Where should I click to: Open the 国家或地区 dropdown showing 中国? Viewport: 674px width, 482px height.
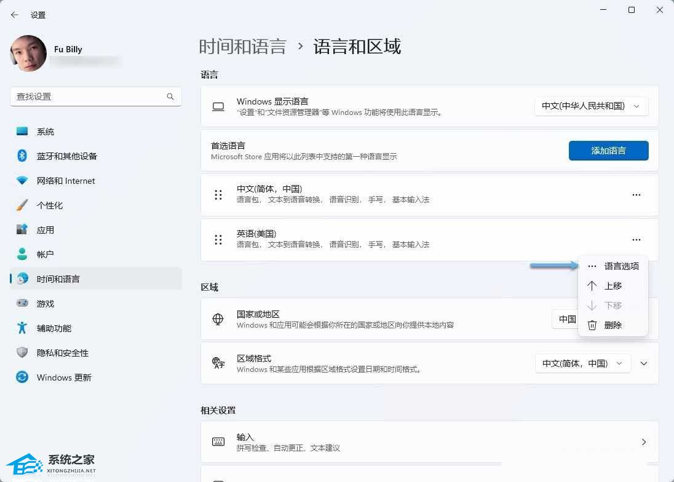pyautogui.click(x=566, y=319)
